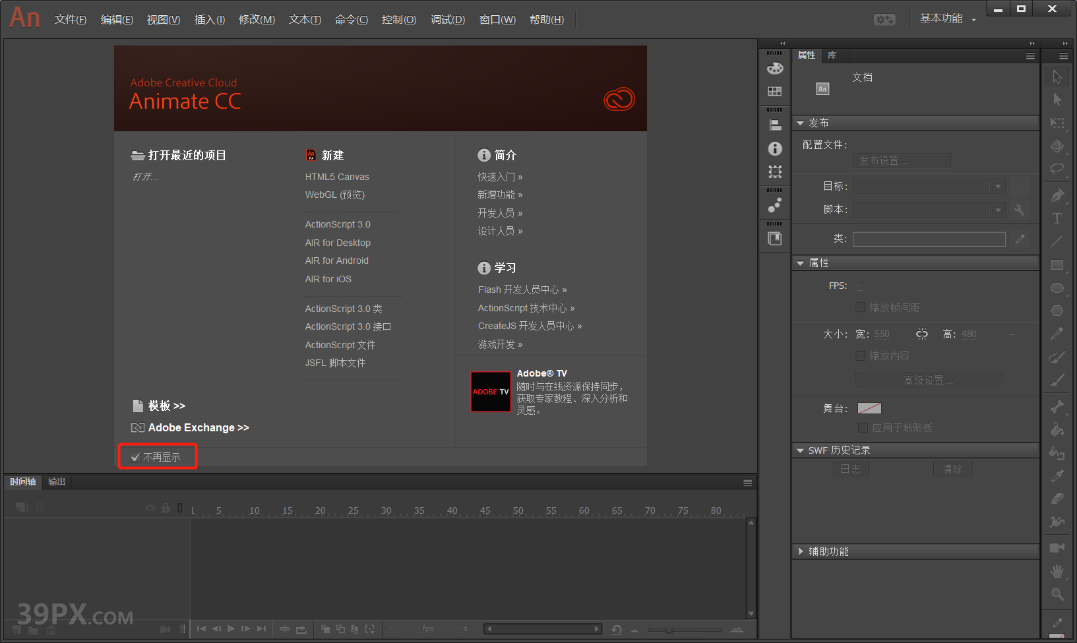Open the 文件 menu
This screenshot has width=1077, height=643.
(71, 20)
